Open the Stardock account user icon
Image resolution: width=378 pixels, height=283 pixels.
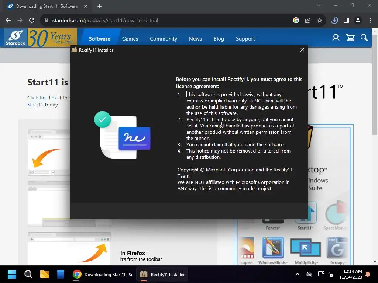point(336,38)
